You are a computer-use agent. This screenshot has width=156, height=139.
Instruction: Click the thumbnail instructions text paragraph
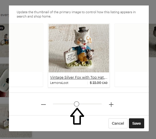pos(76,14)
